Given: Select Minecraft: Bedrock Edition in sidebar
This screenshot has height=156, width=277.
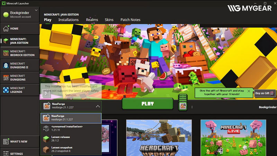Looking at the screenshot, I should 20,53.
